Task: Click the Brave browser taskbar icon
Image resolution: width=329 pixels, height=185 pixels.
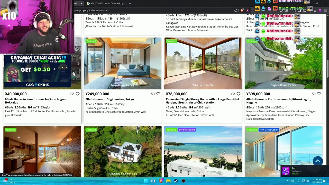Action: click(161, 181)
